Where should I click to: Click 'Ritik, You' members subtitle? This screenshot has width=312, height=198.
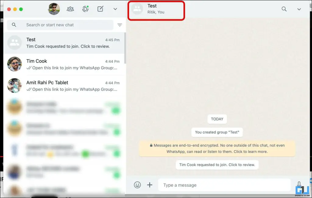156,12
